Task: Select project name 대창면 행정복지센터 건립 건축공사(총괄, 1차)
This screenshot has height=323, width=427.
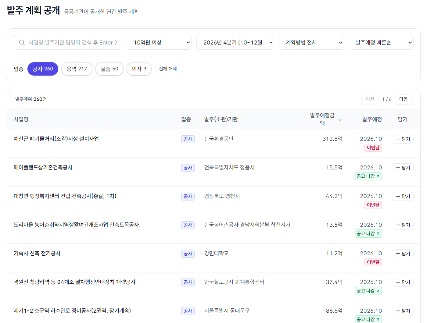Action: click(65, 196)
